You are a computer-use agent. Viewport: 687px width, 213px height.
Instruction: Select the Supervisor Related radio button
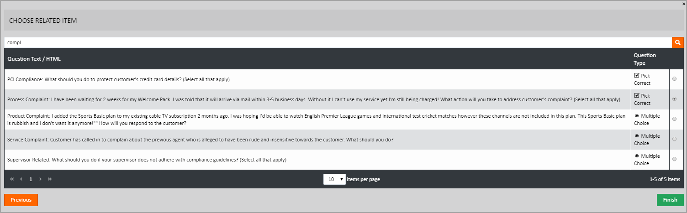coord(675,159)
